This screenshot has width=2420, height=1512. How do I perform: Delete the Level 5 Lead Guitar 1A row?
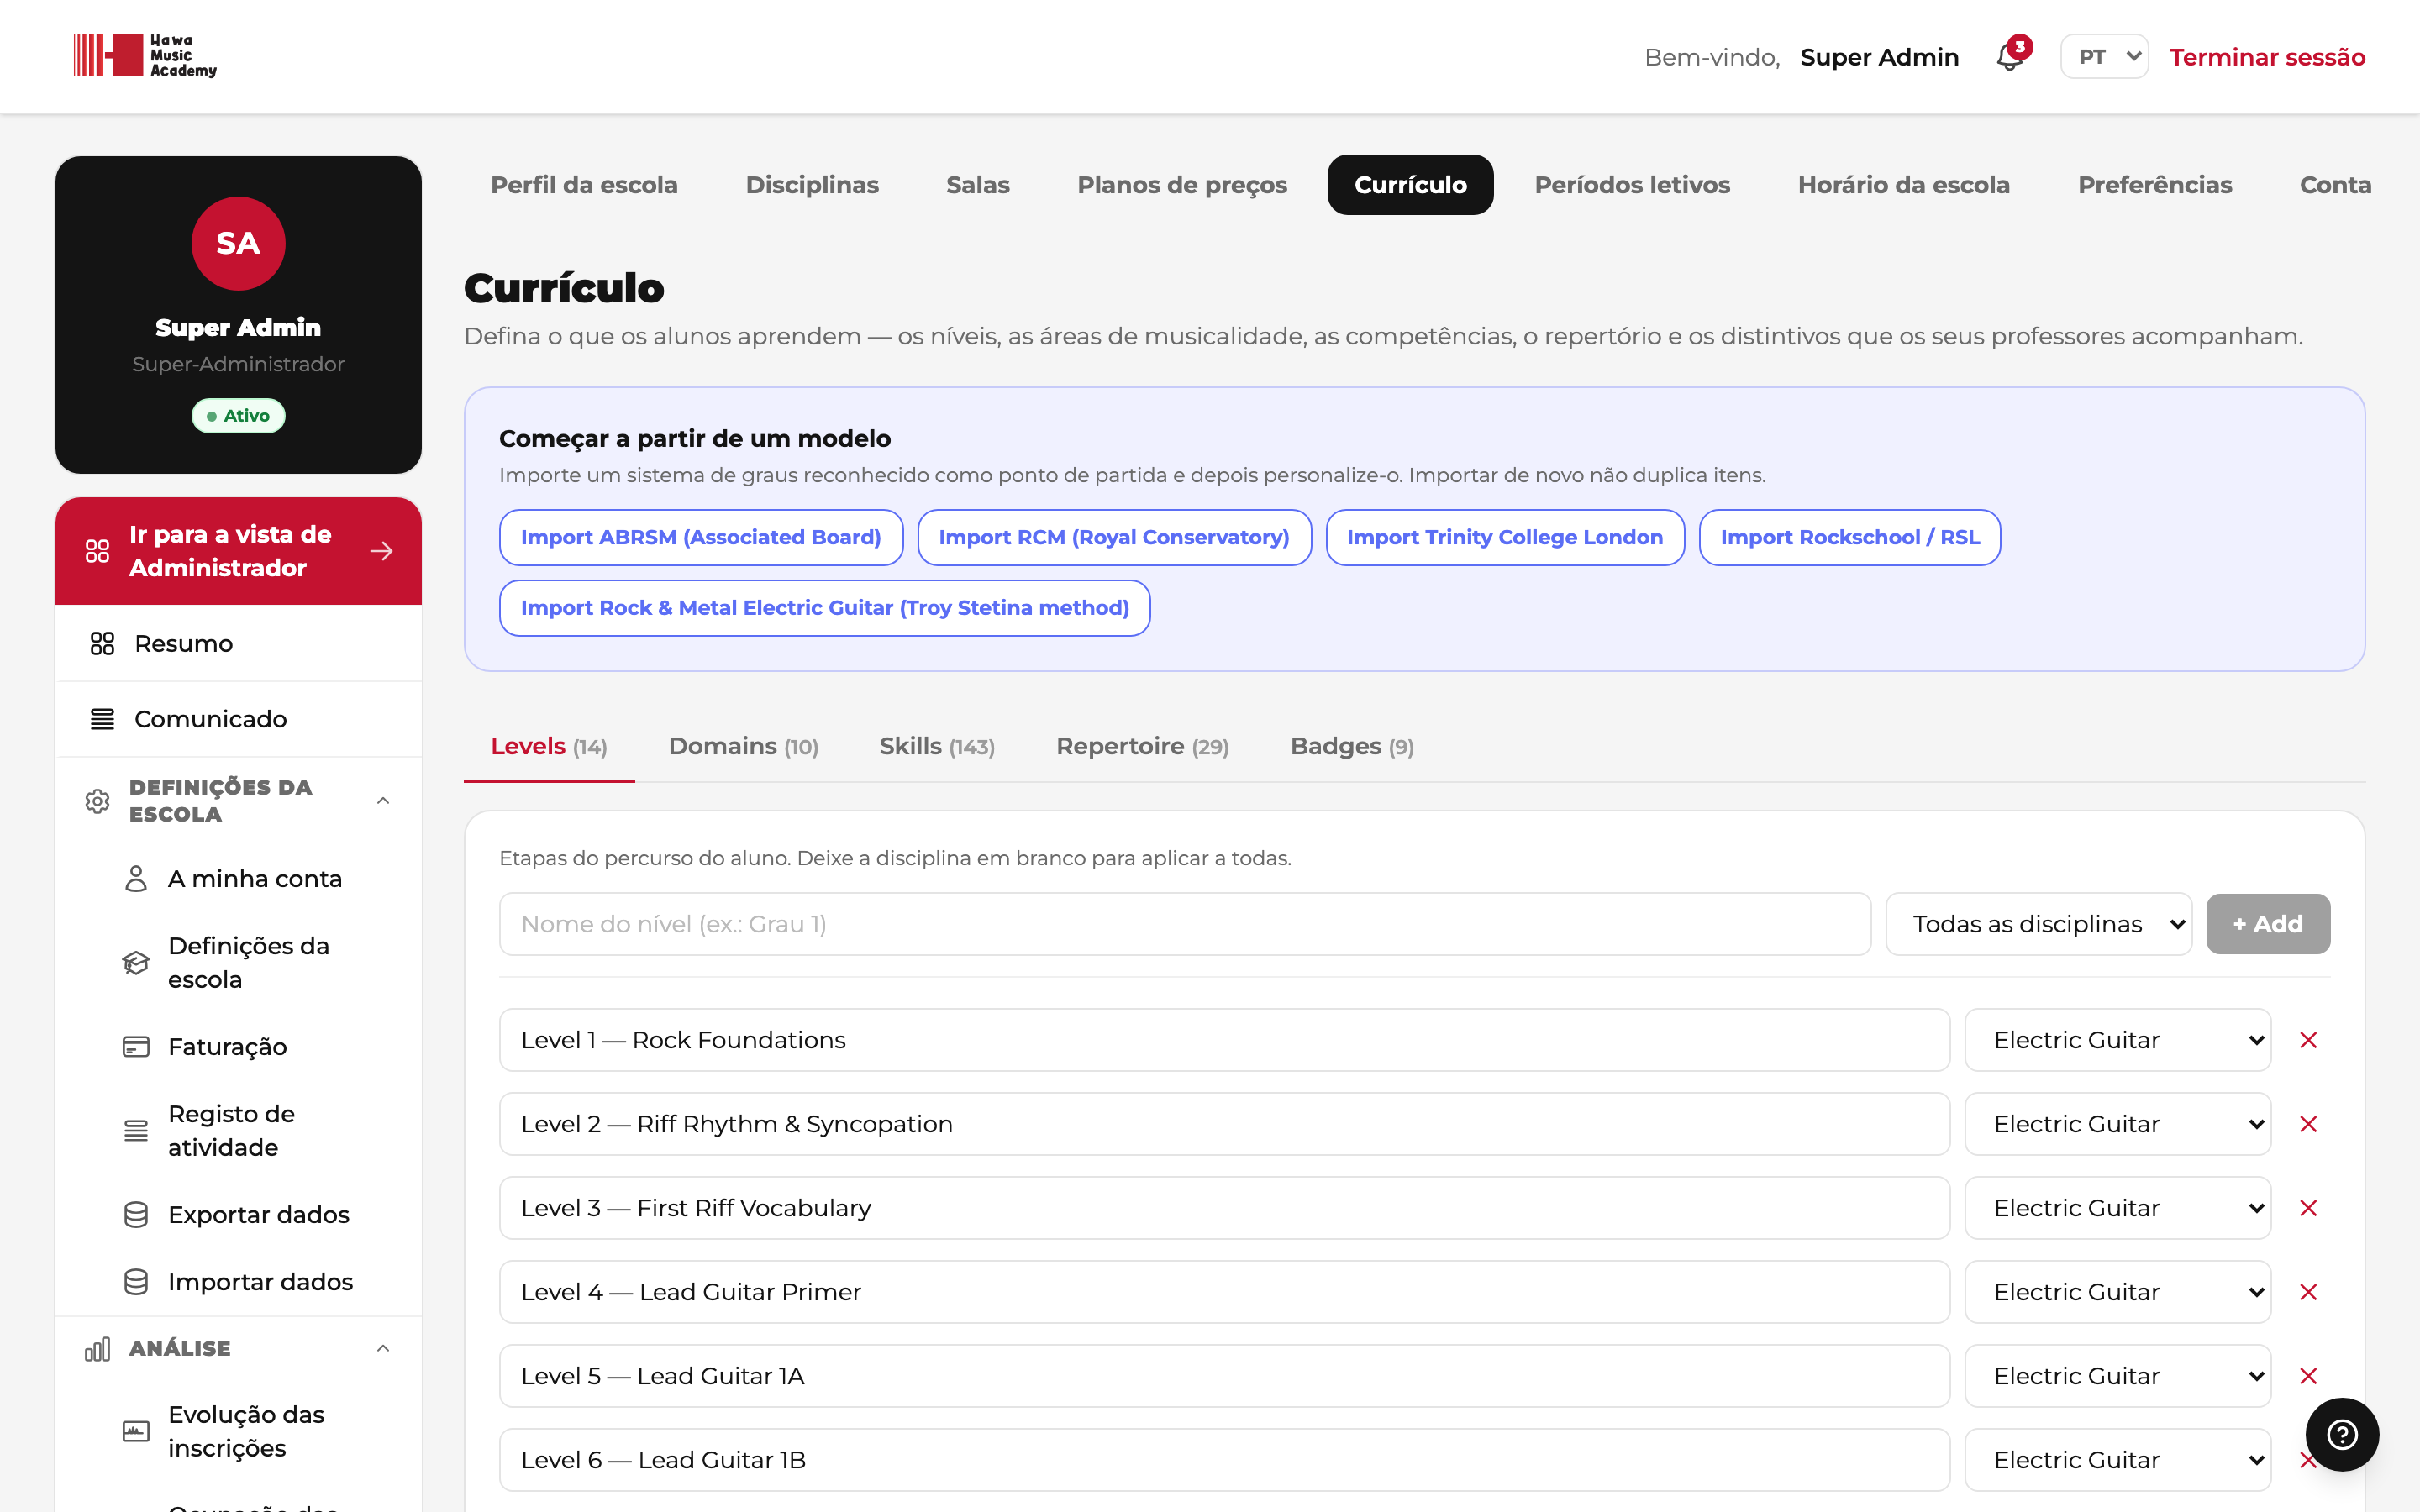[2308, 1376]
